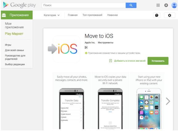Add the app via Добавить в список желаний
178x131 pixels.
coord(127,61)
